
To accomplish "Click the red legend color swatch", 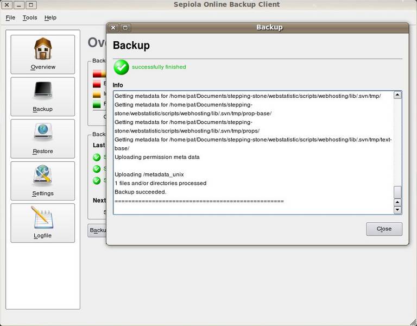I will (x=97, y=84).
